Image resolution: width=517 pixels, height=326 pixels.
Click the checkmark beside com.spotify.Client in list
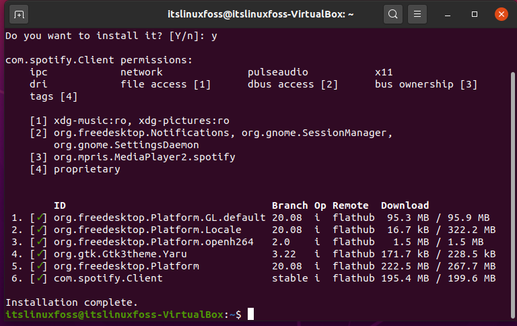click(x=40, y=278)
